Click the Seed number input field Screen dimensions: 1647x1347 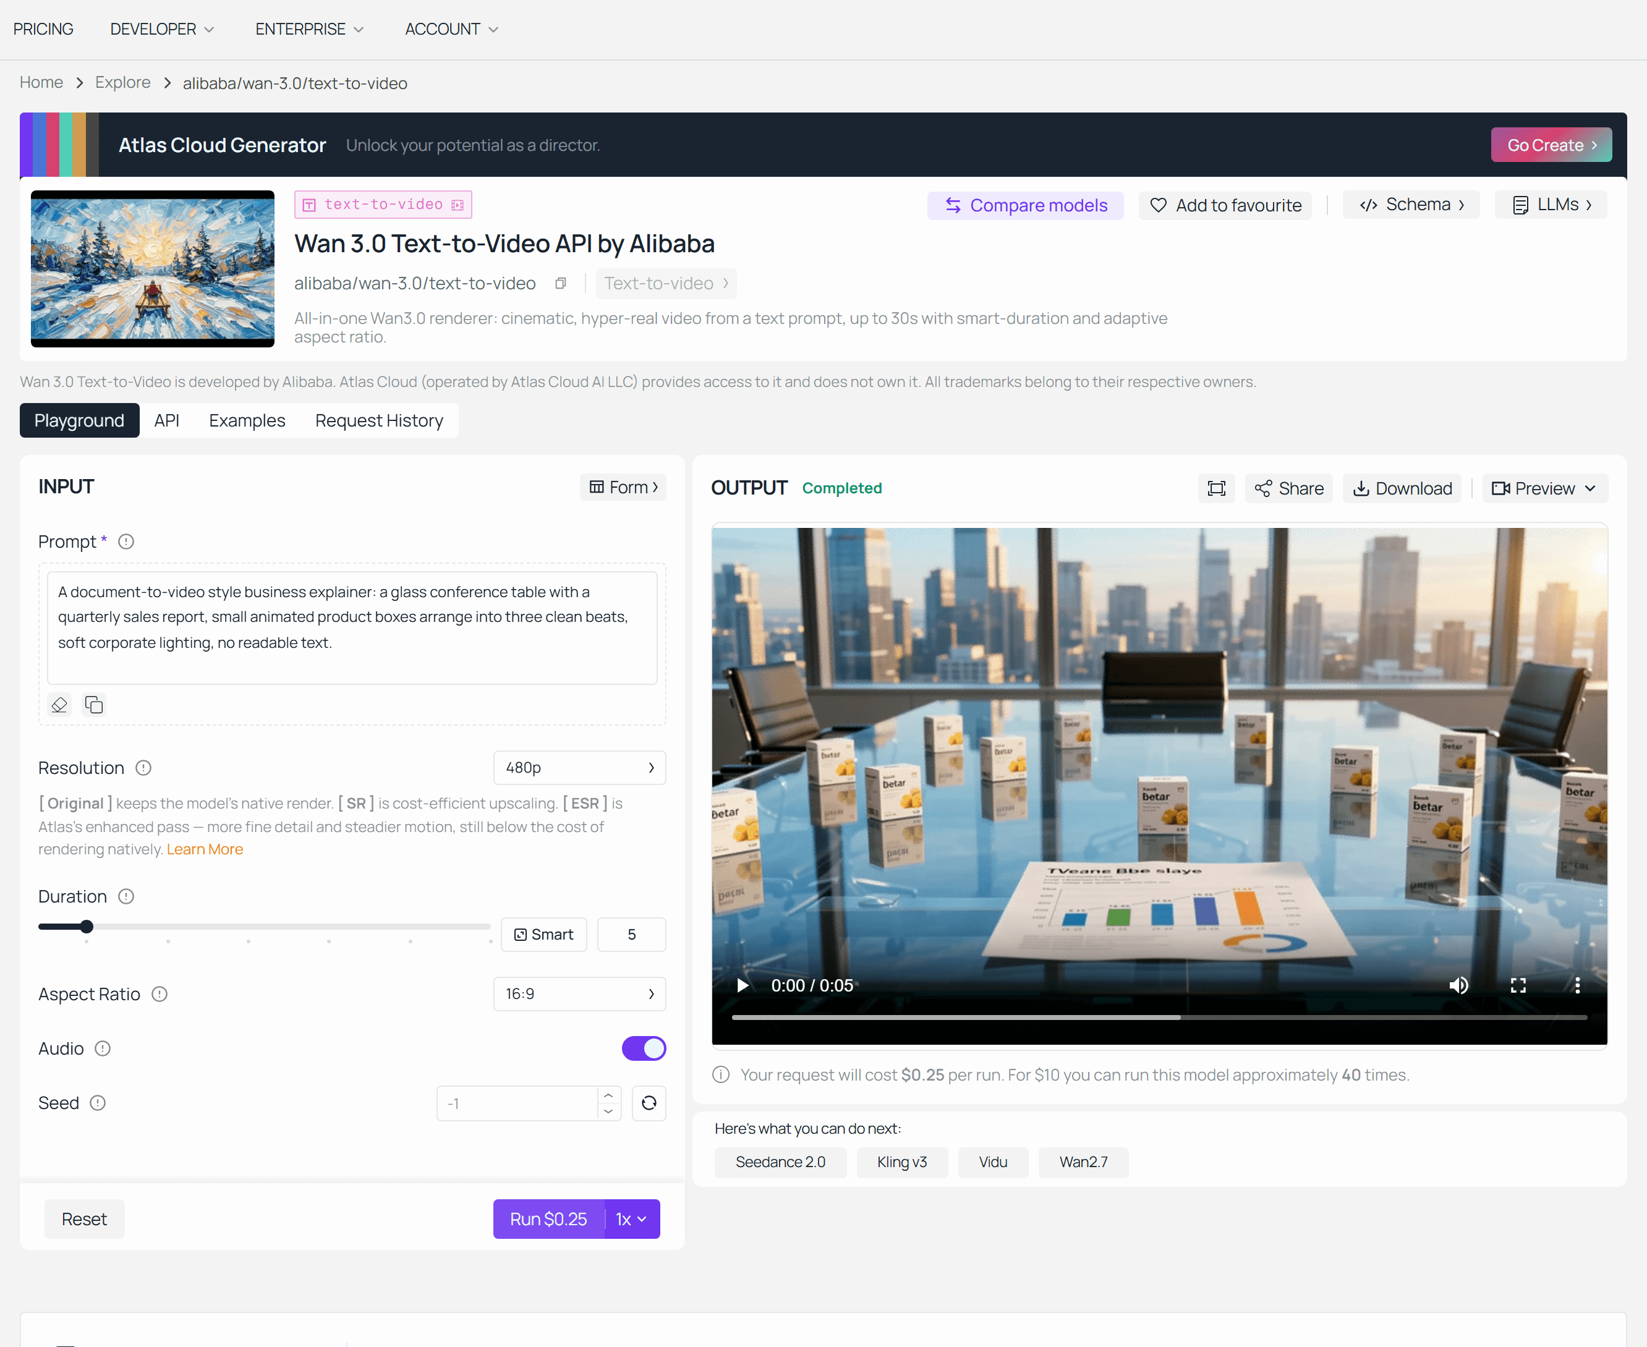(x=517, y=1103)
